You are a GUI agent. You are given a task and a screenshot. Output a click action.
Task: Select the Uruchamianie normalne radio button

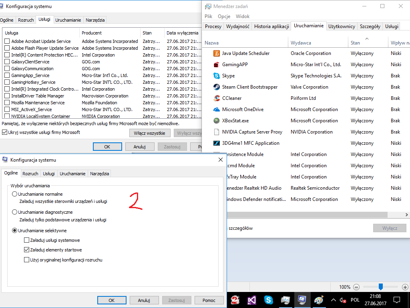coord(15,194)
